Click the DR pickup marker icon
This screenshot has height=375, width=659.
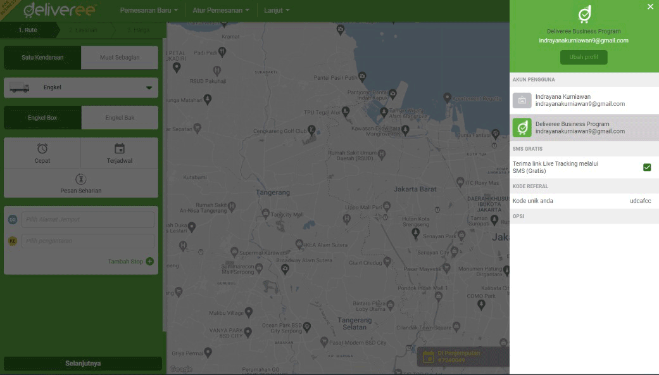pos(13,219)
